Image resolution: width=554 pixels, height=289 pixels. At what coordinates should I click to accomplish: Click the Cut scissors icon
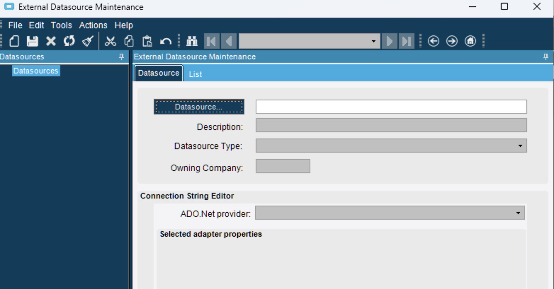tap(111, 41)
